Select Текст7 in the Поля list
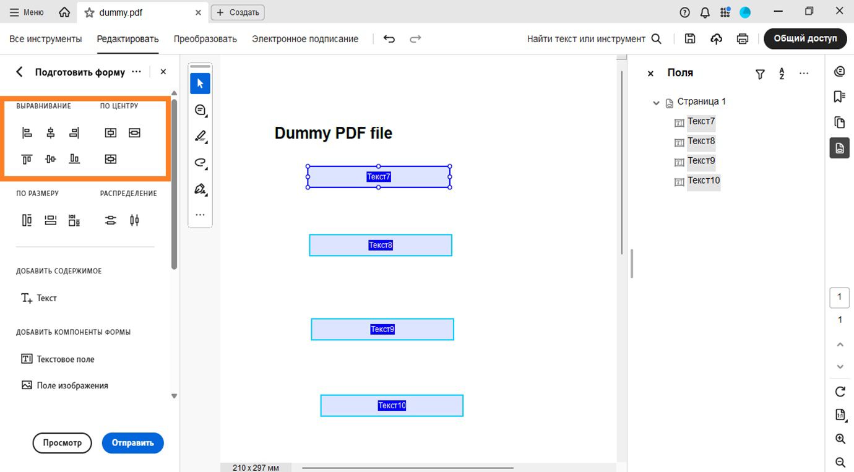The width and height of the screenshot is (854, 472). 701,121
